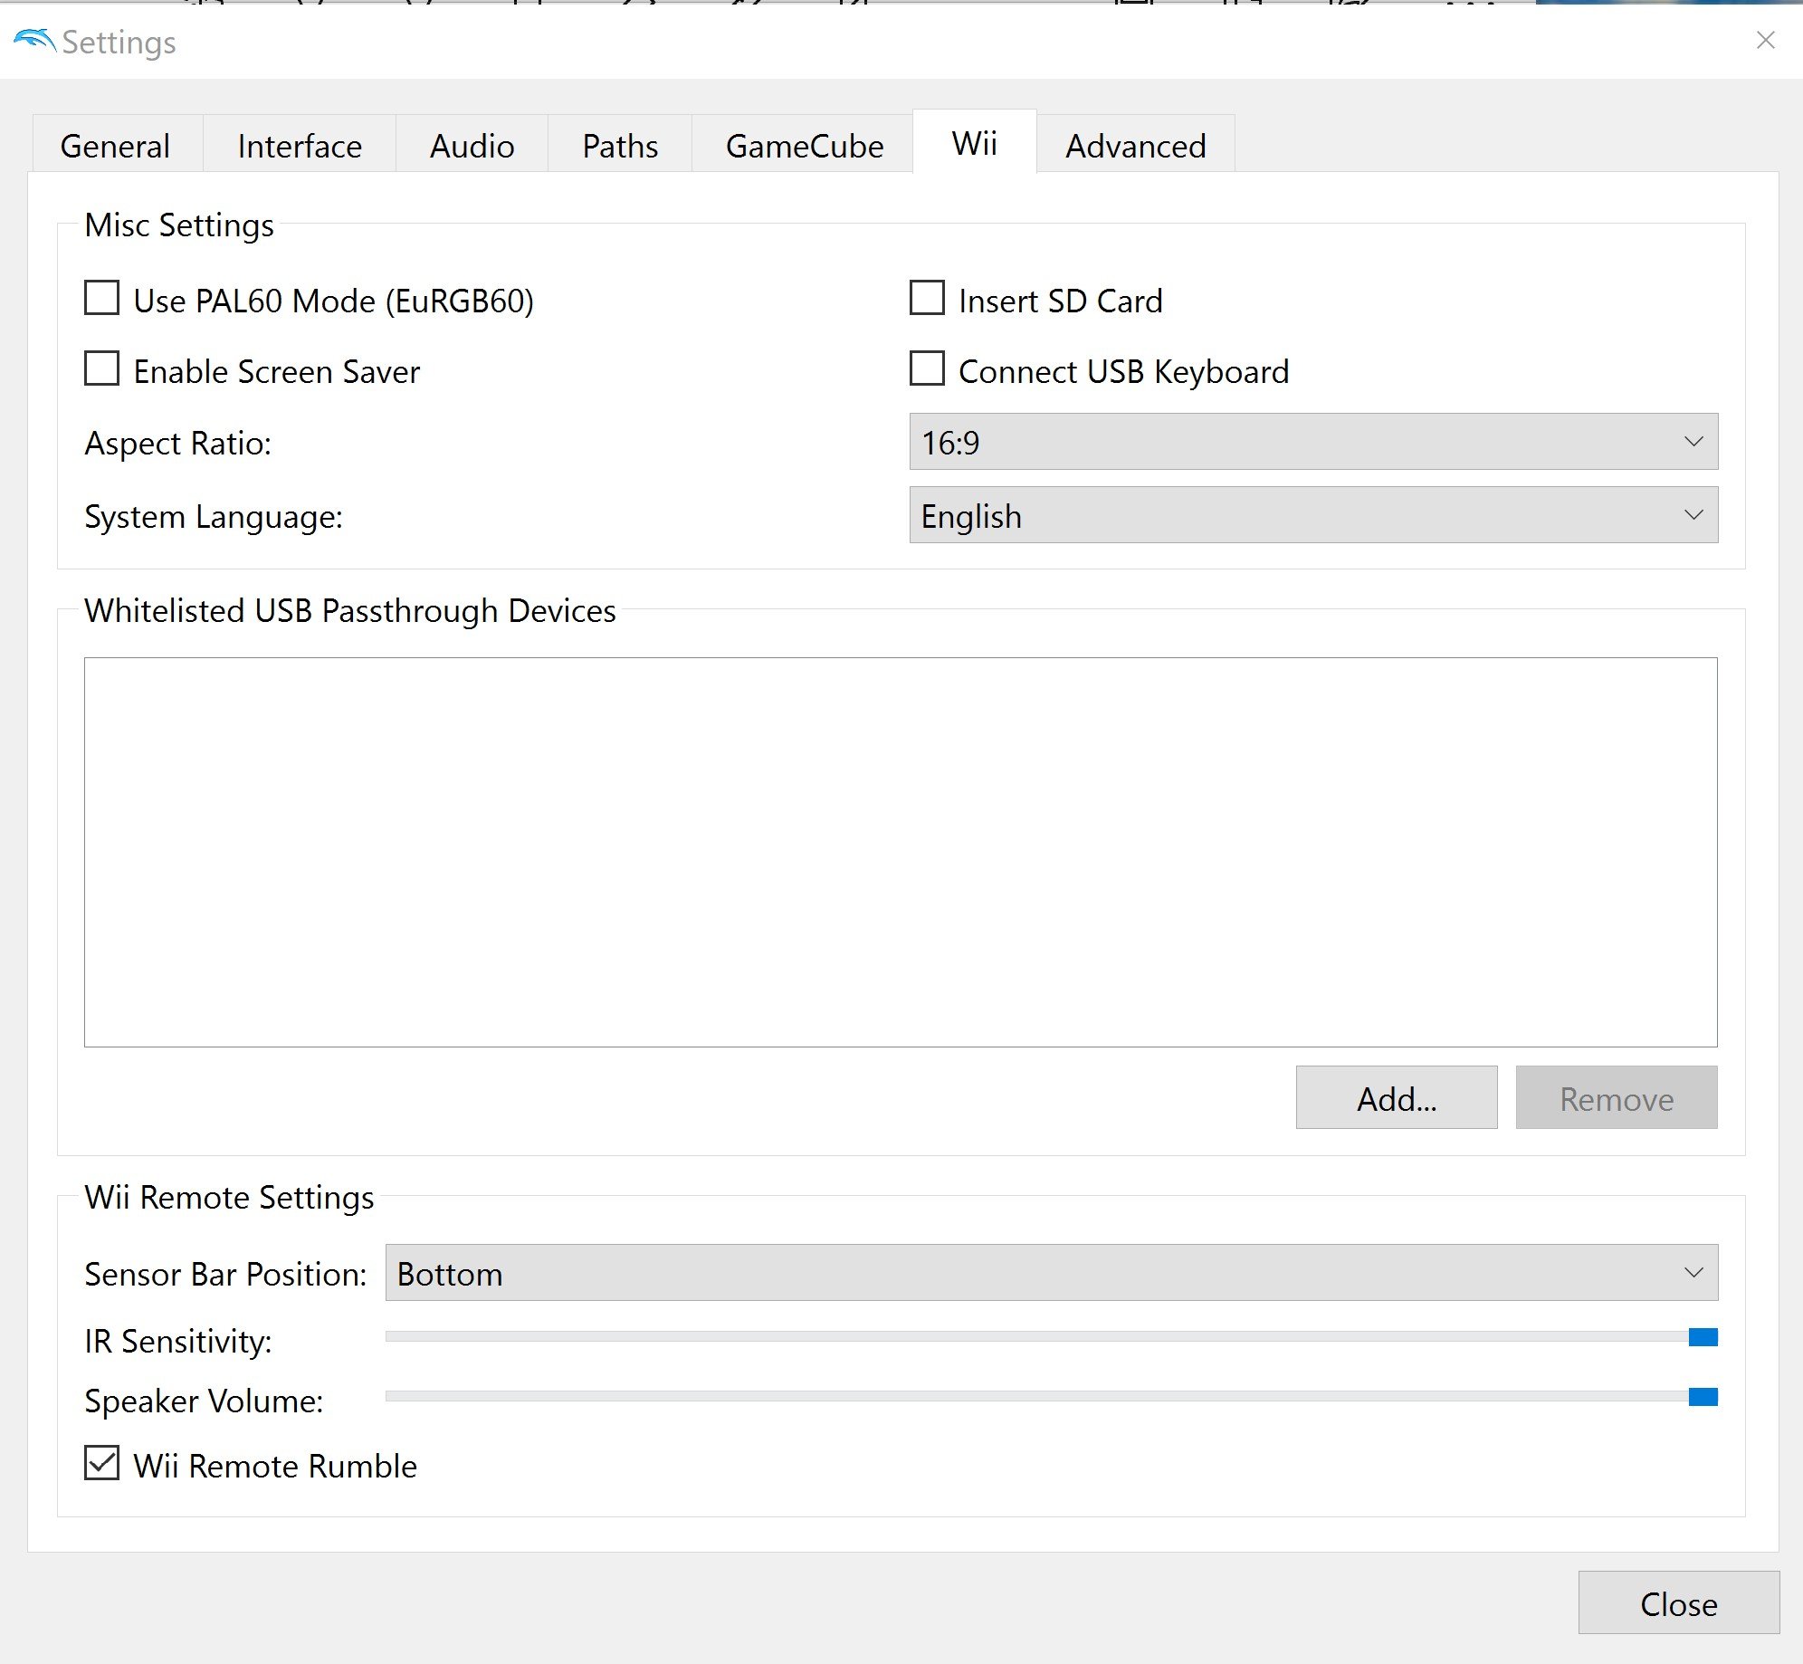
Task: Switch to the GameCube tab
Action: [x=804, y=146]
